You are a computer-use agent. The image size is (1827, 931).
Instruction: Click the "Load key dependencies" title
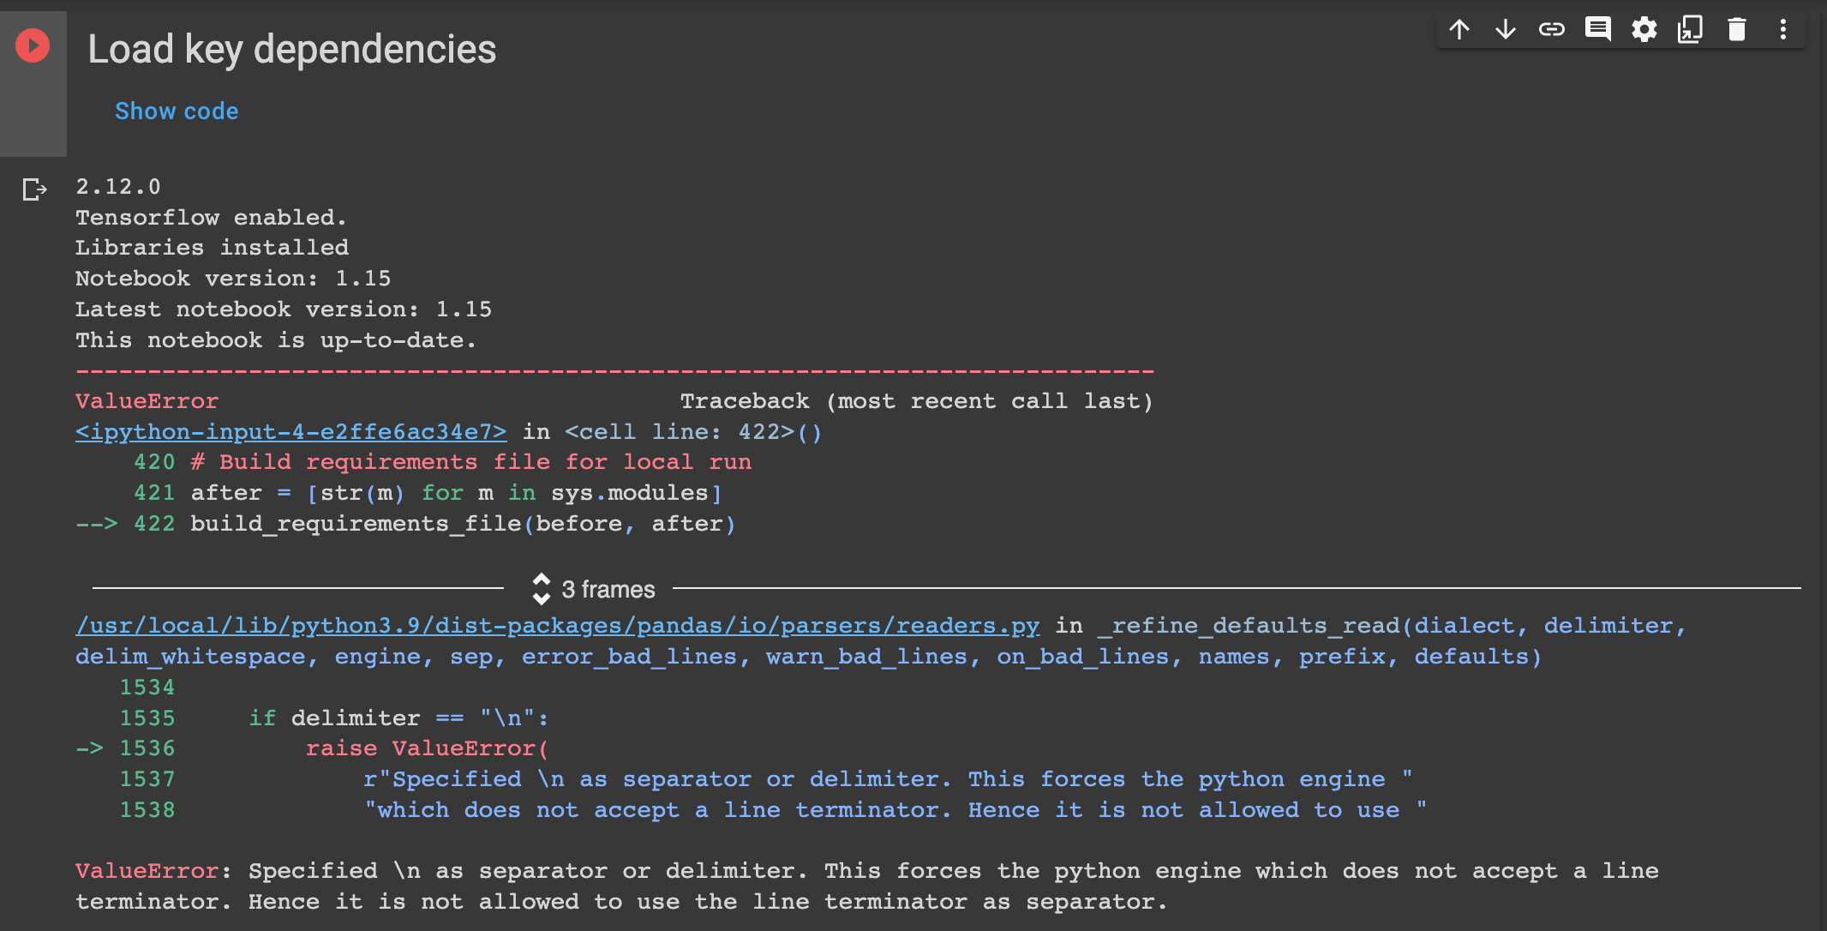293,49
